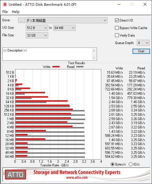The width and height of the screenshot is (152, 184).
Task: Click the 12 MB row label
Action: [x=9, y=136]
